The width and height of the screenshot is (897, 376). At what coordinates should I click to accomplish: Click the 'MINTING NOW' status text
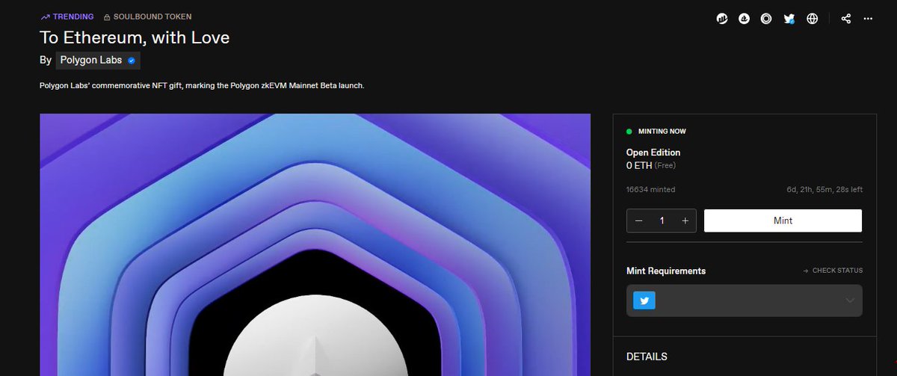pyautogui.click(x=662, y=132)
